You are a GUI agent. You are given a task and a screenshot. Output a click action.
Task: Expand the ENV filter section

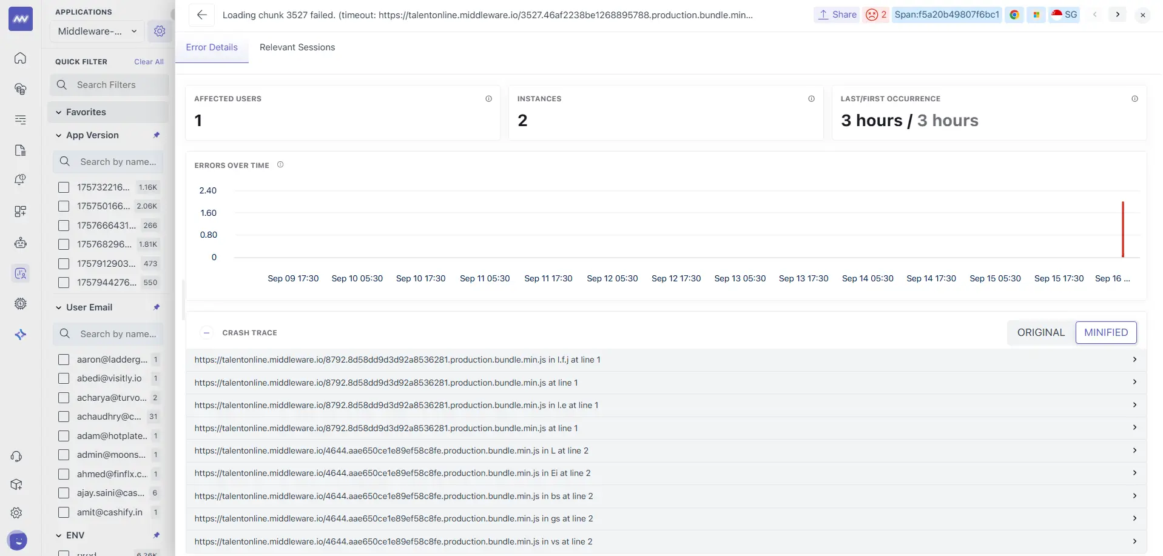(x=58, y=535)
